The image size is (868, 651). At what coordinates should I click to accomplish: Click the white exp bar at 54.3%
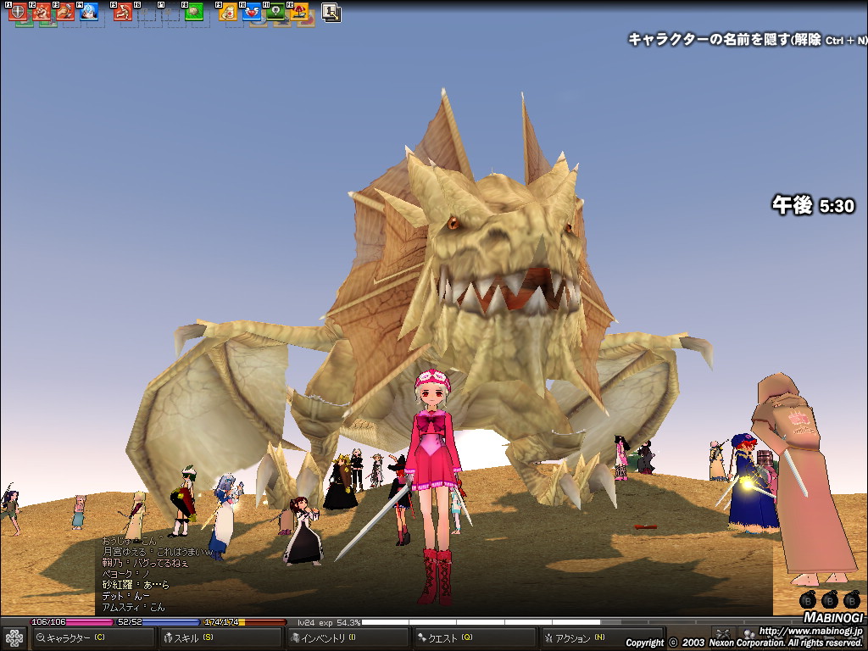(x=481, y=622)
